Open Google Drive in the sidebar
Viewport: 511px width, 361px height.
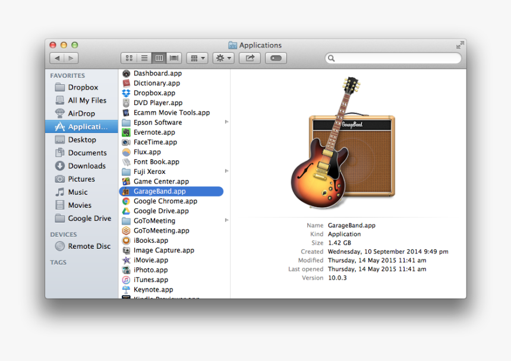coord(81,218)
